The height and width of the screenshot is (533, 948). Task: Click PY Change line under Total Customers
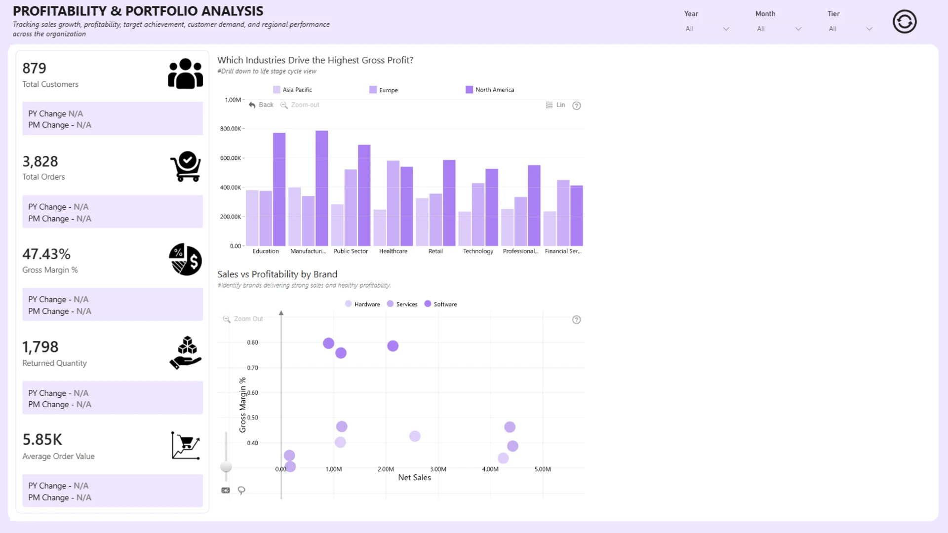click(x=55, y=114)
